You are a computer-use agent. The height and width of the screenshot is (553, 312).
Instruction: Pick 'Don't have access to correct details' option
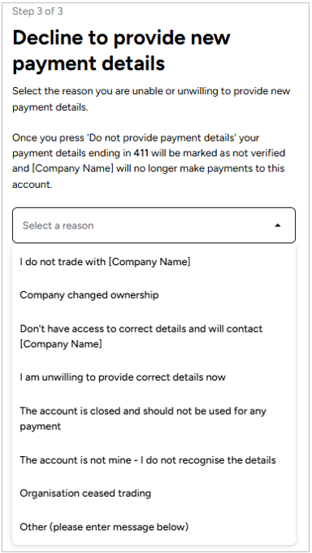(x=154, y=336)
